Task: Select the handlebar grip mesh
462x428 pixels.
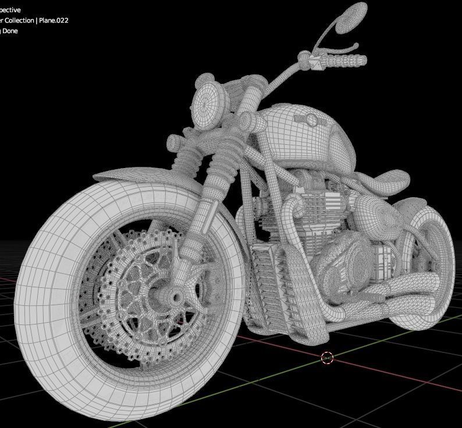Action: click(344, 59)
